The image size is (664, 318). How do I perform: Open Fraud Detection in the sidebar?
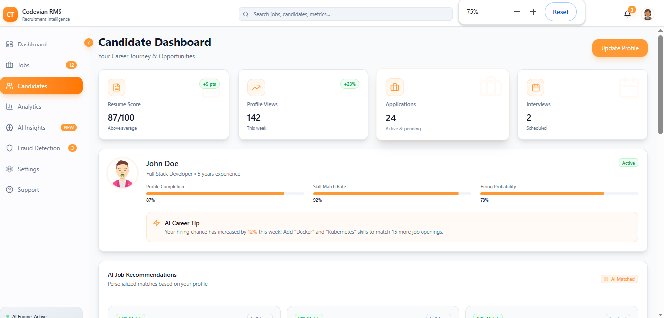point(39,148)
